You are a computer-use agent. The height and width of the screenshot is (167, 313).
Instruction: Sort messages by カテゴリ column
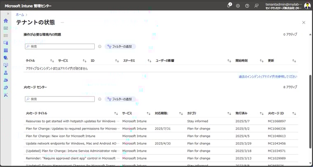point(229,113)
